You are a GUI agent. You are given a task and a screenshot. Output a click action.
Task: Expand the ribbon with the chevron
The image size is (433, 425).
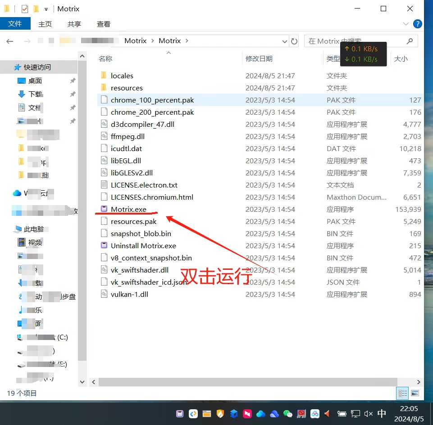406,24
